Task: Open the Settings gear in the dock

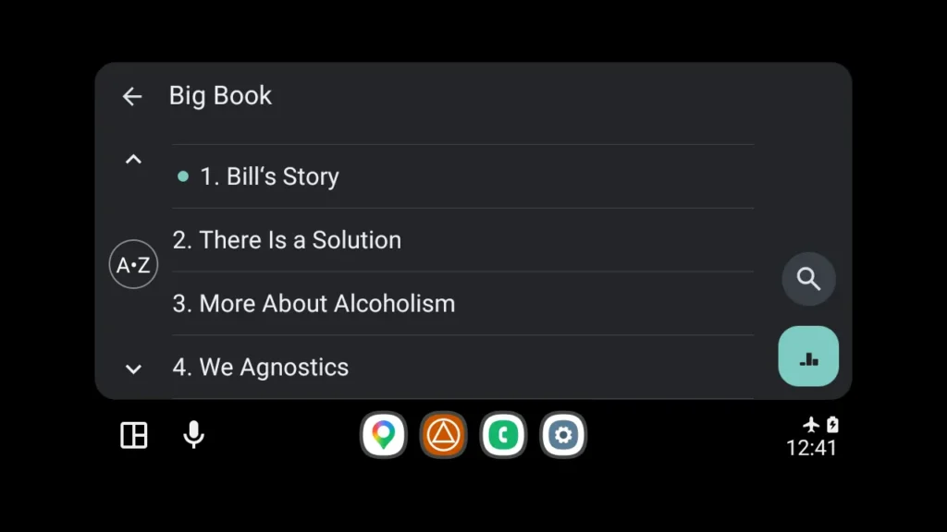Action: [563, 435]
